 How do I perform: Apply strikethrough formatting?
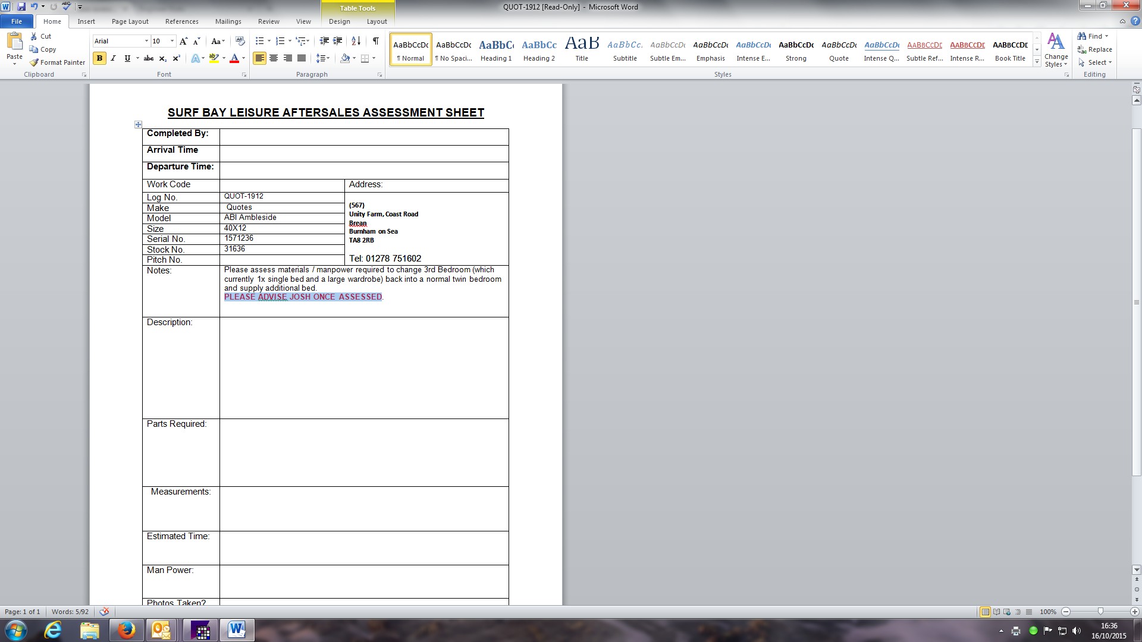149,58
